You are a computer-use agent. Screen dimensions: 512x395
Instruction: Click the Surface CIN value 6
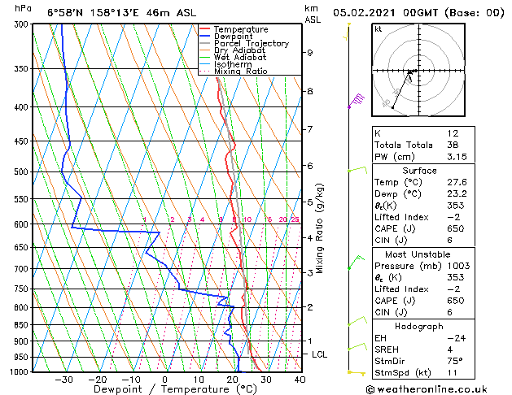(450, 241)
